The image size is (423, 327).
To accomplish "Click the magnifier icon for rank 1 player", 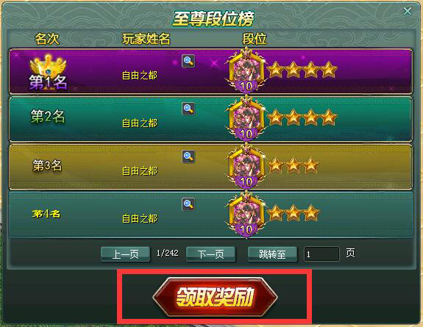I will [x=188, y=61].
